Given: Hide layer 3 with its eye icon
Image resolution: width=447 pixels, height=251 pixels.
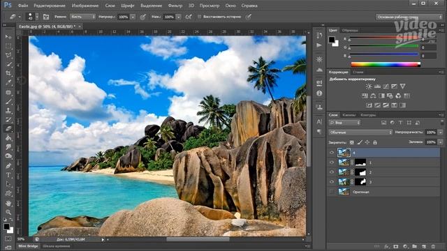Looking at the screenshot, I should tap(332, 182).
